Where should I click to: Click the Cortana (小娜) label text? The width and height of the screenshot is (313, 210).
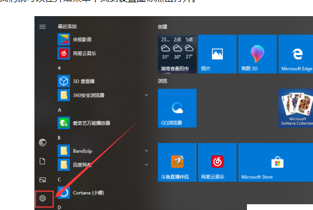click(x=88, y=193)
